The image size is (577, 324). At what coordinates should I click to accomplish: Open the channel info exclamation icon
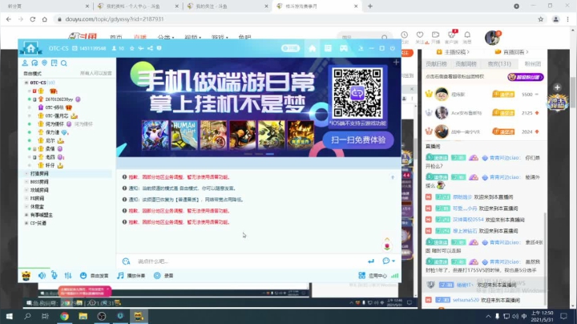pyautogui.click(x=159, y=48)
